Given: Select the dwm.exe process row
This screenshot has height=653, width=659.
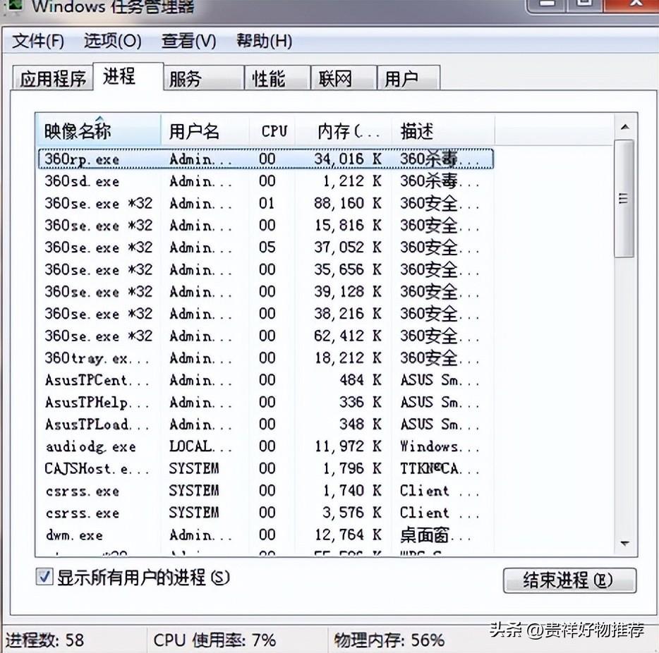Looking at the screenshot, I should click(x=265, y=535).
